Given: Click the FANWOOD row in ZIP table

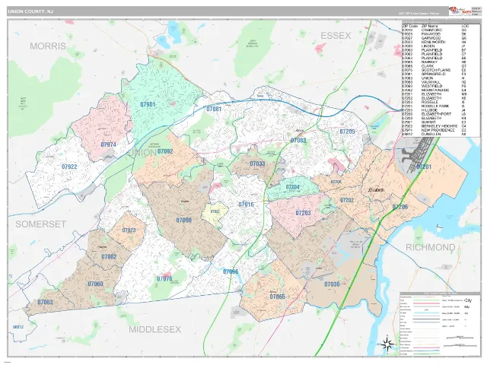Looking at the screenshot, I should (x=435, y=34).
